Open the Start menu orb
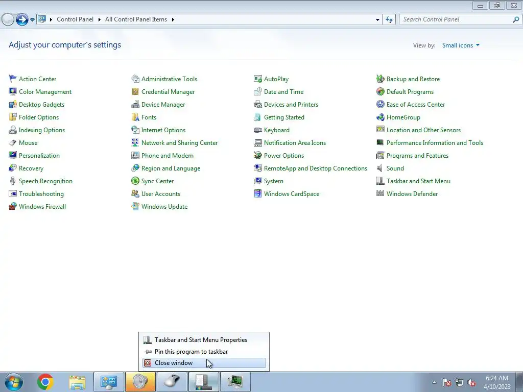 click(x=14, y=382)
